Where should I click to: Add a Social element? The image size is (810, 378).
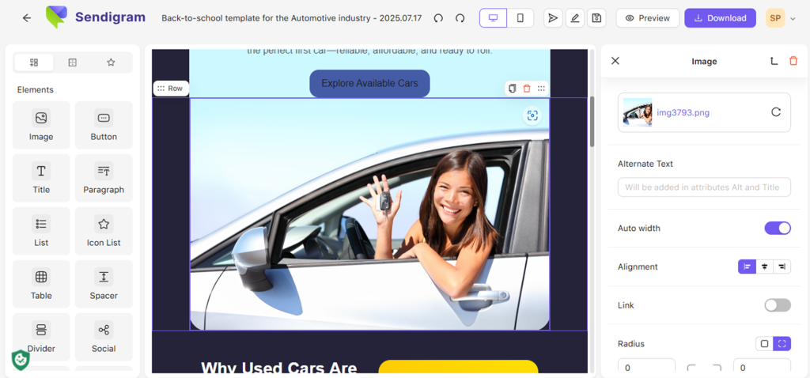click(104, 337)
